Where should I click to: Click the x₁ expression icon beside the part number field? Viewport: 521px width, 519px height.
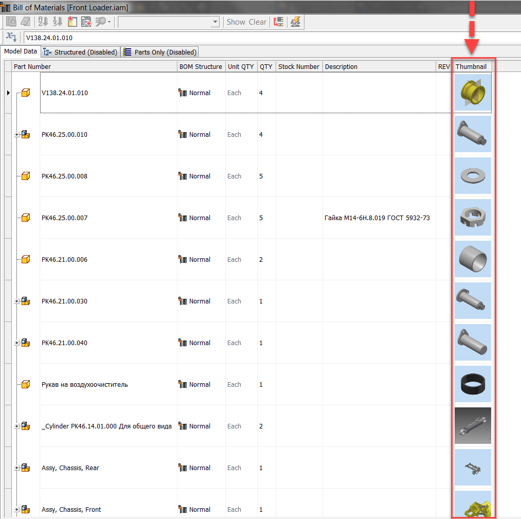pos(11,37)
